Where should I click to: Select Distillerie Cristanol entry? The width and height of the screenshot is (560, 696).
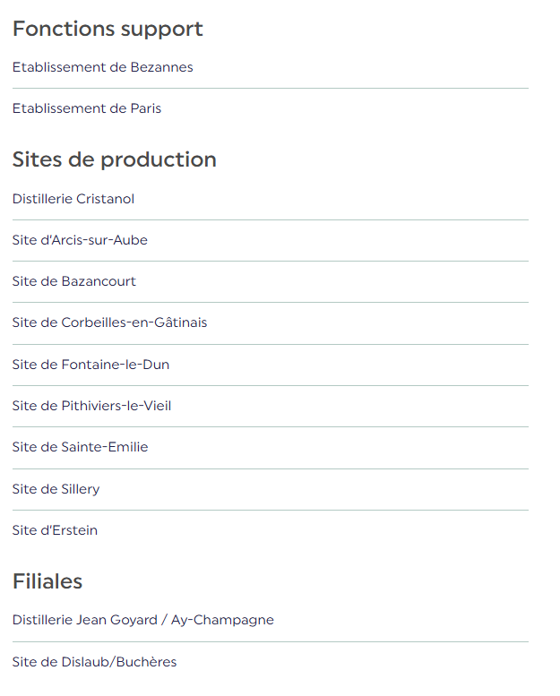(x=73, y=199)
